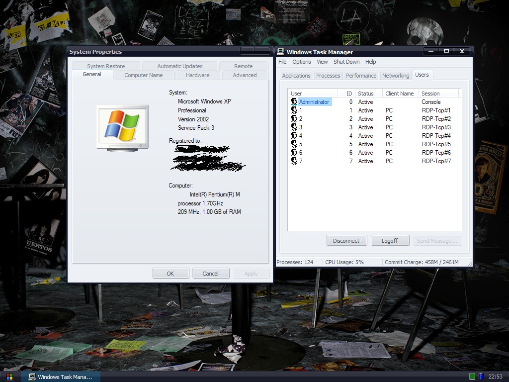Select the General tab in System Properties
The width and height of the screenshot is (509, 382).
point(92,75)
